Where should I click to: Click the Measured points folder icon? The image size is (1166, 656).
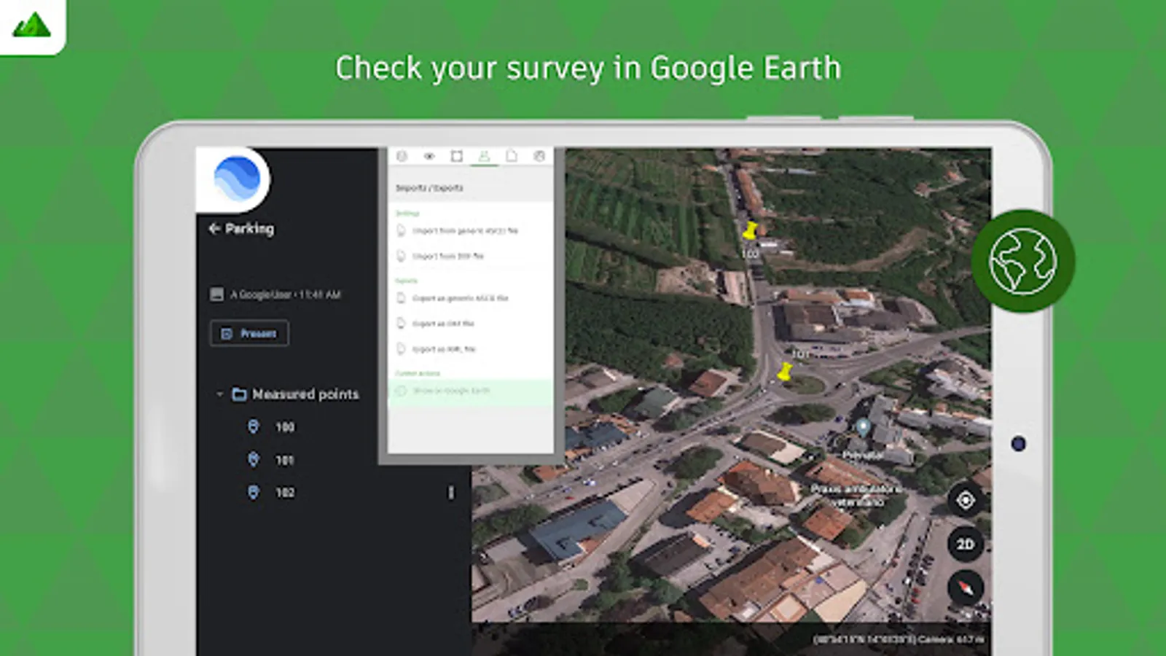point(239,394)
